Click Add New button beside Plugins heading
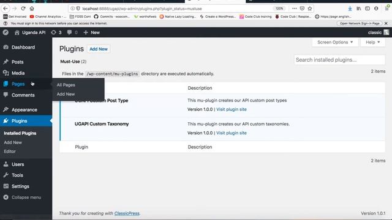This screenshot has width=392, height=220. point(99,49)
